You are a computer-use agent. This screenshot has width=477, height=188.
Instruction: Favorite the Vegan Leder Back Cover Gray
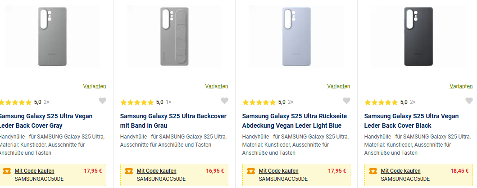[x=103, y=101]
